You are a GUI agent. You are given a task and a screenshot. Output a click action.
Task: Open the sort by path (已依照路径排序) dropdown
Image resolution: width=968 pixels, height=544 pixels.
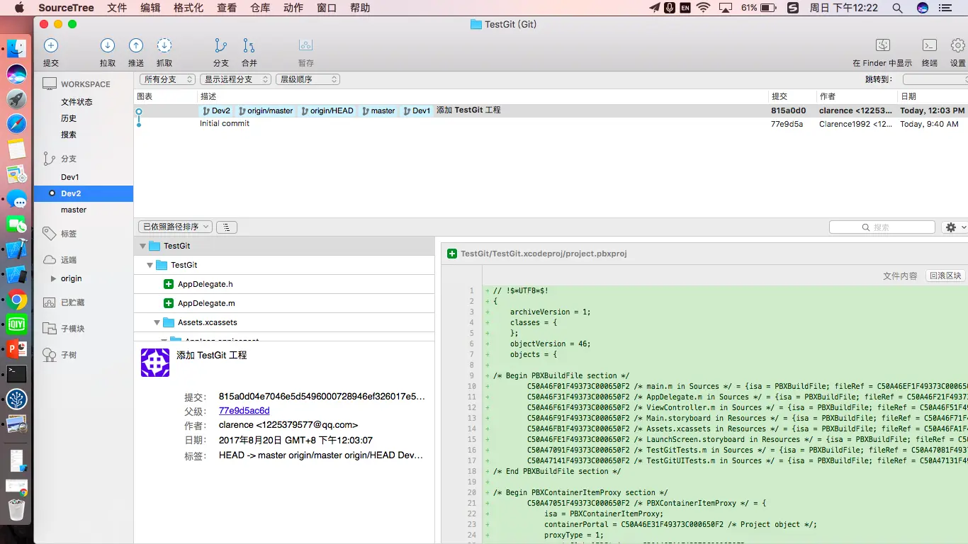click(x=175, y=227)
